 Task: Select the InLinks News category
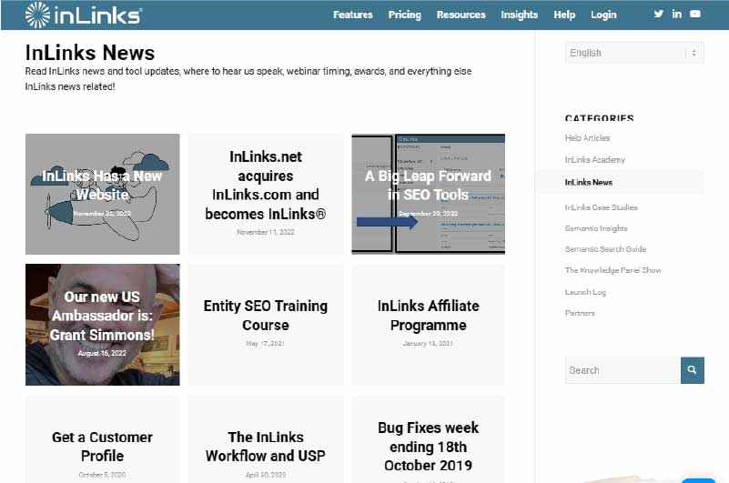(589, 182)
